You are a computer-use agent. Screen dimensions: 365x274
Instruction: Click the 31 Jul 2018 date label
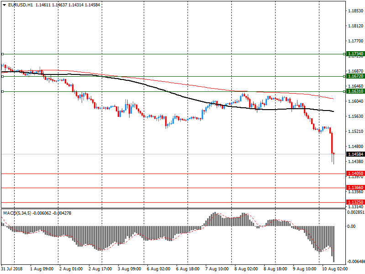pyautogui.click(x=12, y=269)
